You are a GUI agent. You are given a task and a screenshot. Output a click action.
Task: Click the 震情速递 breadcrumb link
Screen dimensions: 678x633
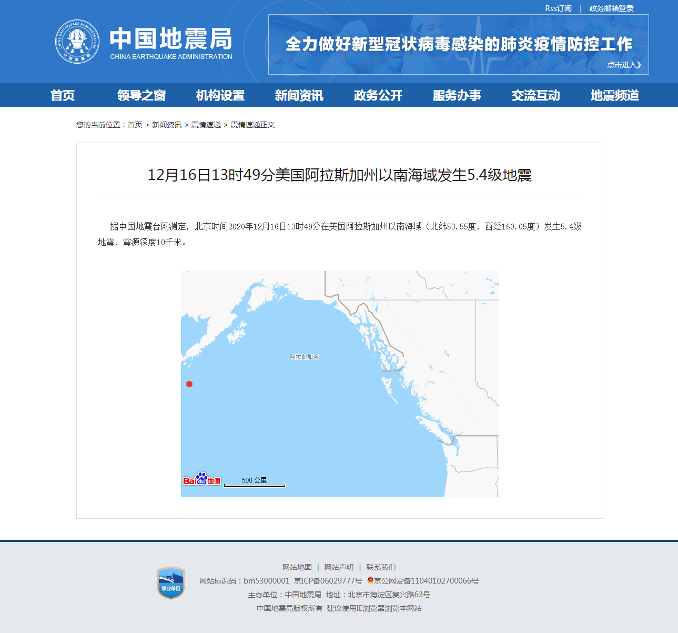[x=206, y=125]
